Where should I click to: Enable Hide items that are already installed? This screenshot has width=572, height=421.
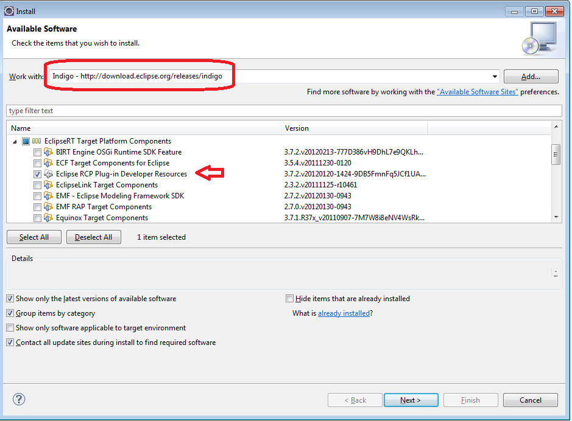tap(289, 299)
